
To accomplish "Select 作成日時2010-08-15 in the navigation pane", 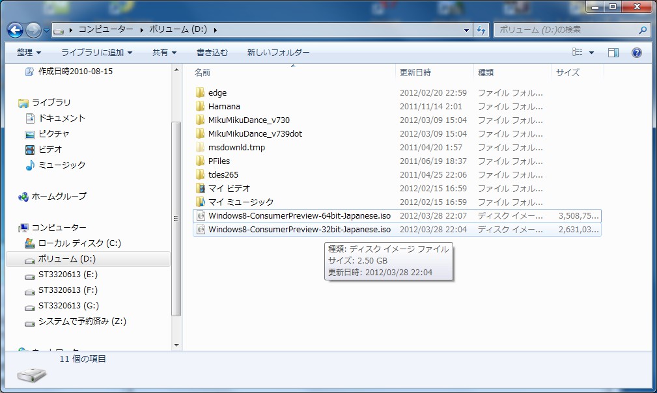I will tap(76, 71).
